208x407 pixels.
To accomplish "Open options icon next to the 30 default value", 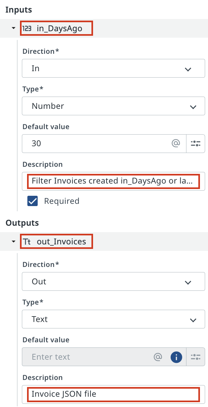I will click(196, 143).
